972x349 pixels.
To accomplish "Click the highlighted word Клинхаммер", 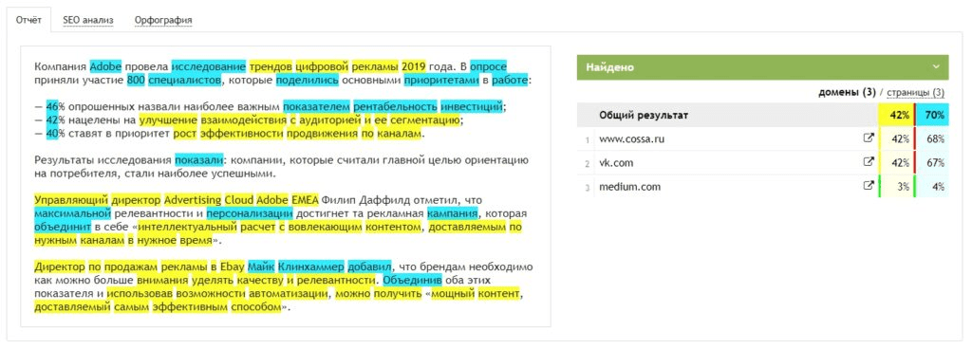I will coord(311,266).
